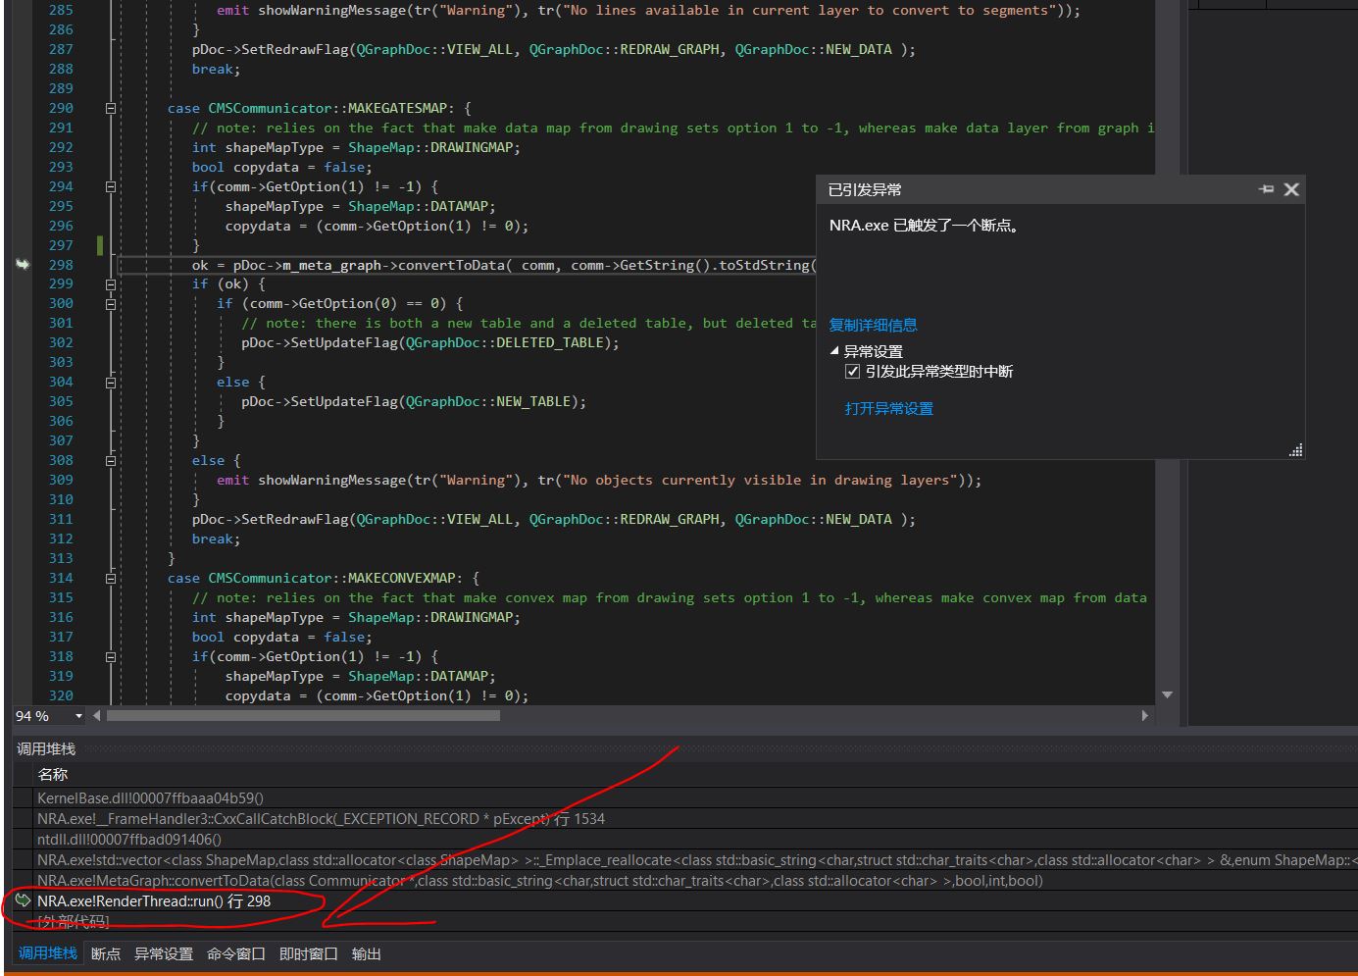Click the 复制详细信息 link
1358x976 pixels.
873,325
